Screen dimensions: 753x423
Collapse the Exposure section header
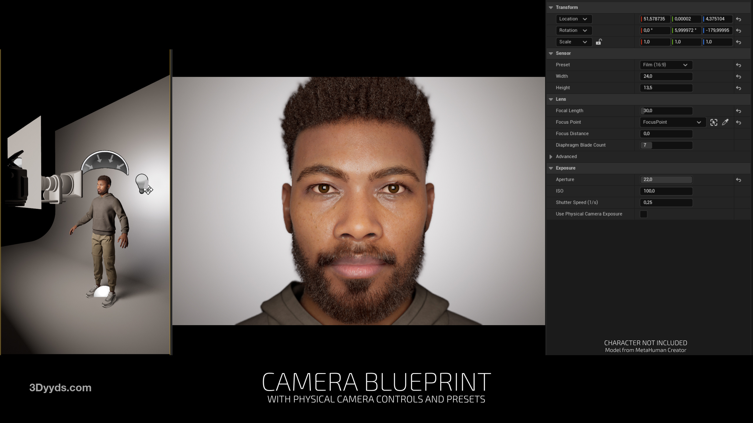551,168
